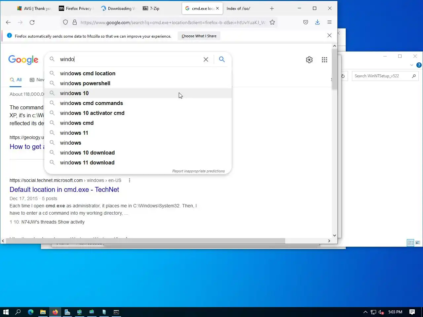Click the Explorer help question mark
Viewport: 423px width, 317px height.
click(419, 65)
